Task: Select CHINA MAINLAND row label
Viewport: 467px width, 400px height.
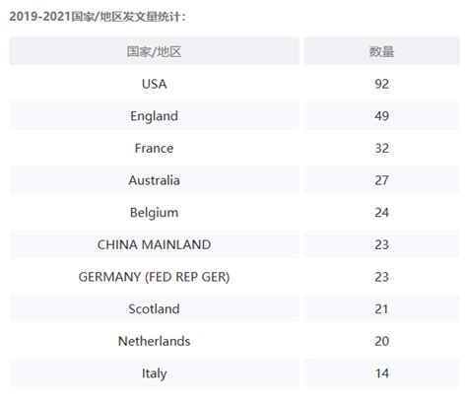Action: (154, 244)
